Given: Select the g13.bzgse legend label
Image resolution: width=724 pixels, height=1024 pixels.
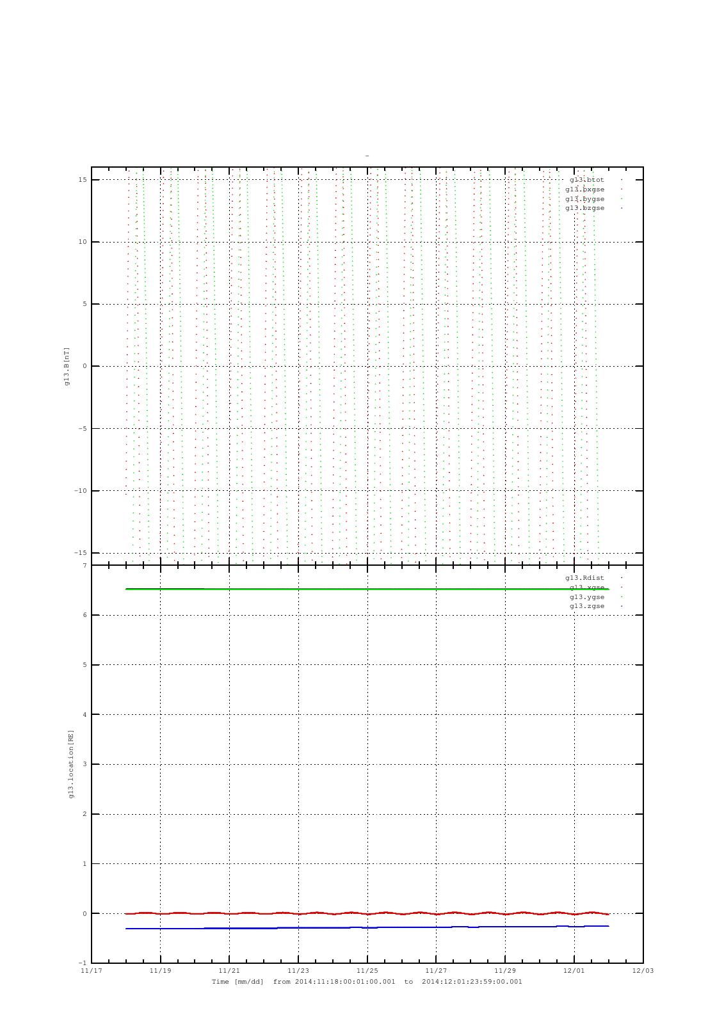Looking at the screenshot, I should tap(584, 208).
